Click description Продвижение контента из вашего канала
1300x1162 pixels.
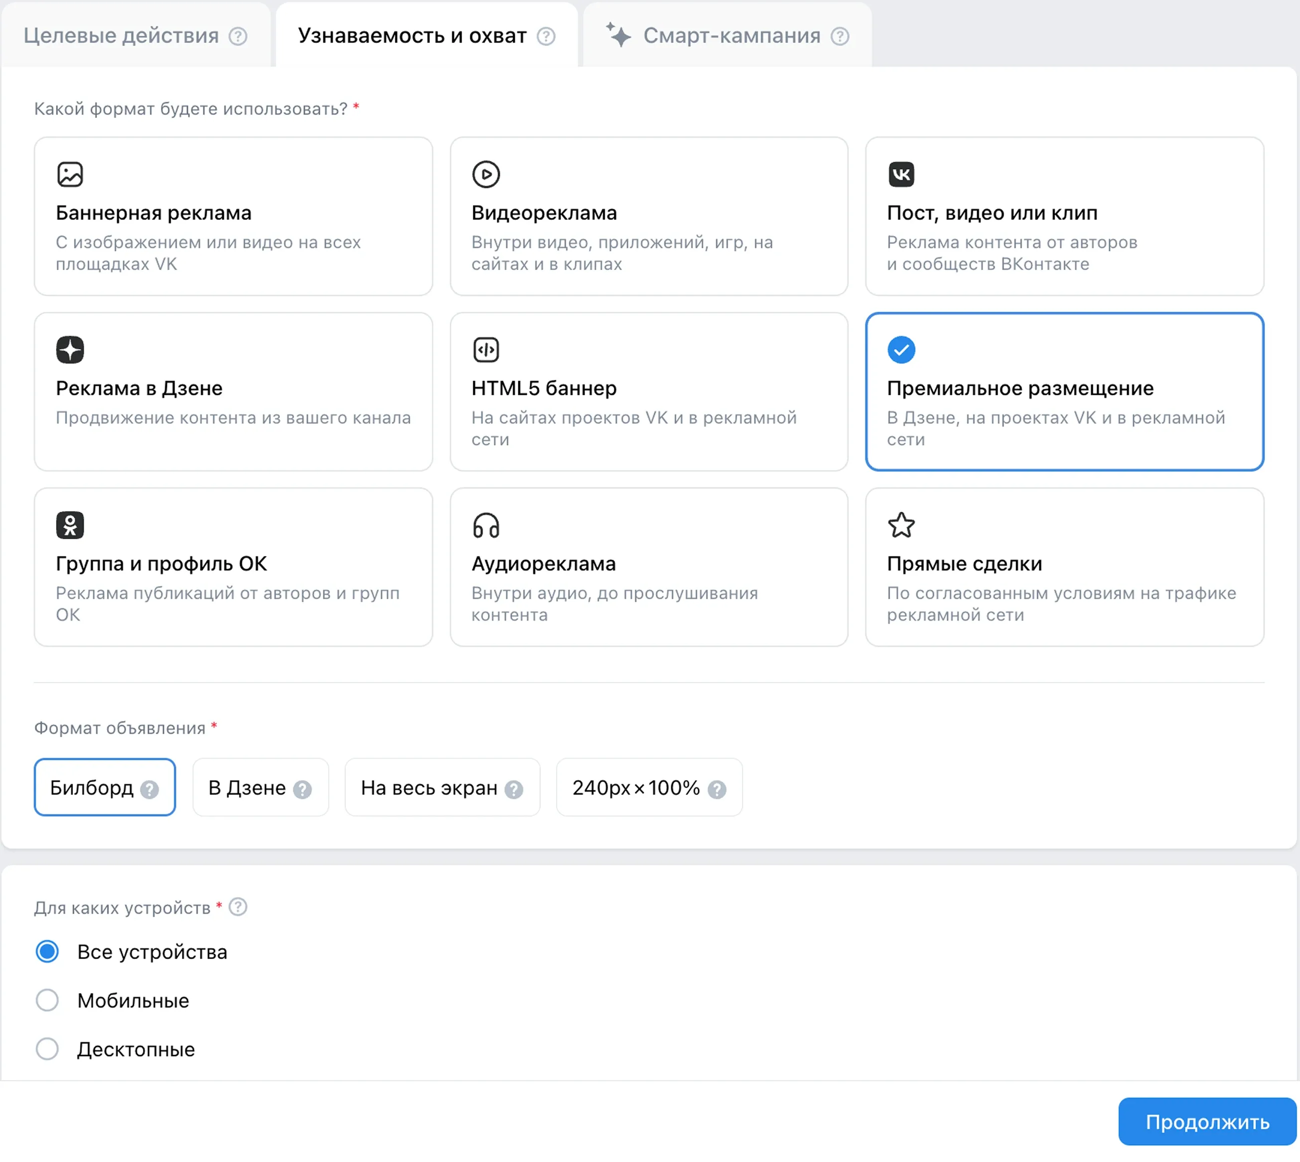(x=233, y=417)
